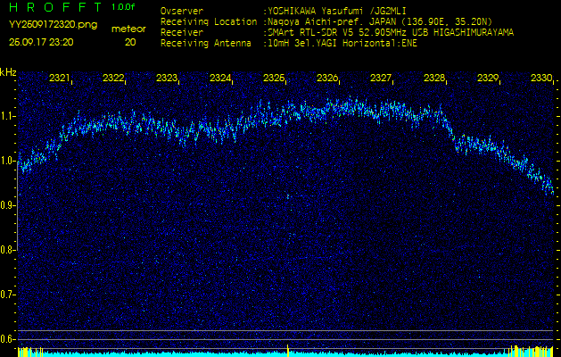
Task: Click the 2325 time tick label
Action: tap(274, 79)
